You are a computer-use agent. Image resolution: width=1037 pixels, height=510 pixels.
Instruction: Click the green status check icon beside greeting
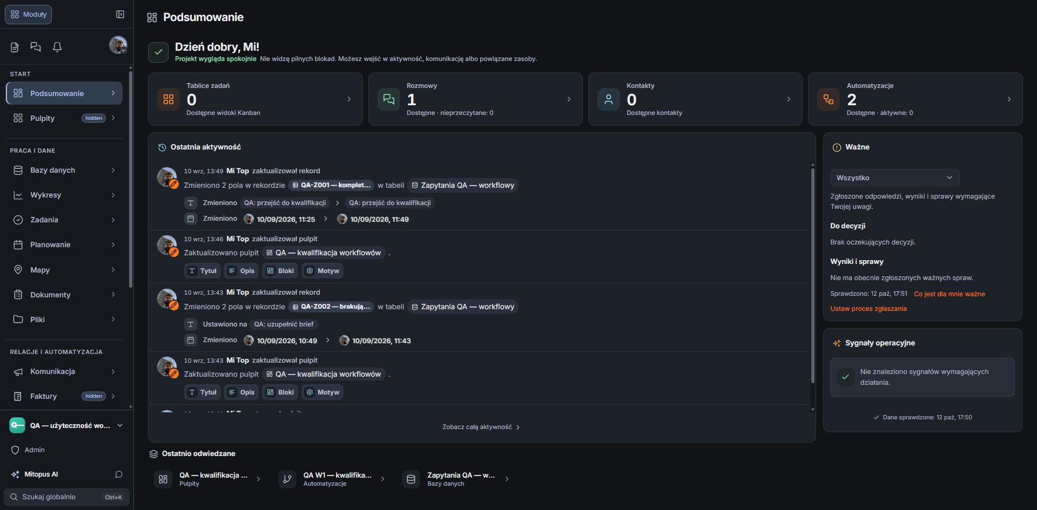158,52
